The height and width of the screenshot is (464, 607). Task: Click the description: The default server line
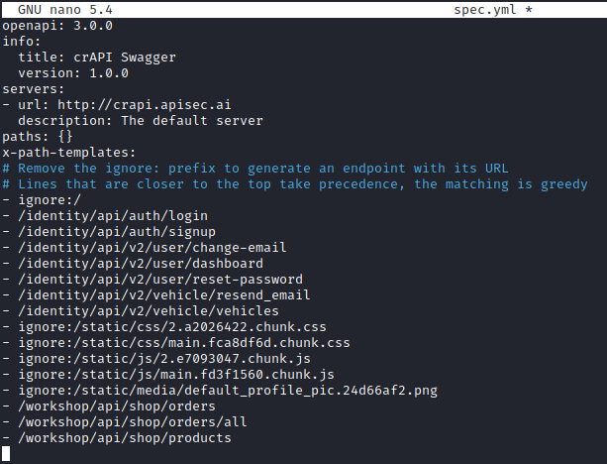140,120
